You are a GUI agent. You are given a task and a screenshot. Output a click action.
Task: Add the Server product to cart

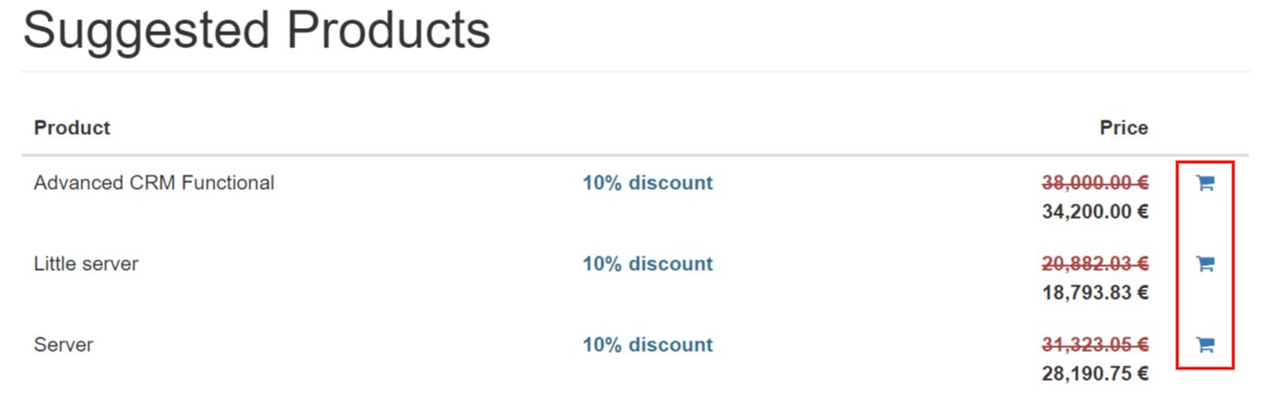point(1204,345)
